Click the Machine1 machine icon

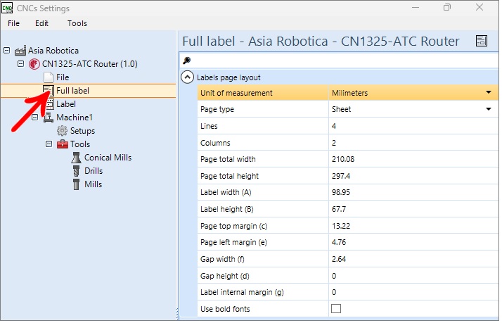pos(49,118)
